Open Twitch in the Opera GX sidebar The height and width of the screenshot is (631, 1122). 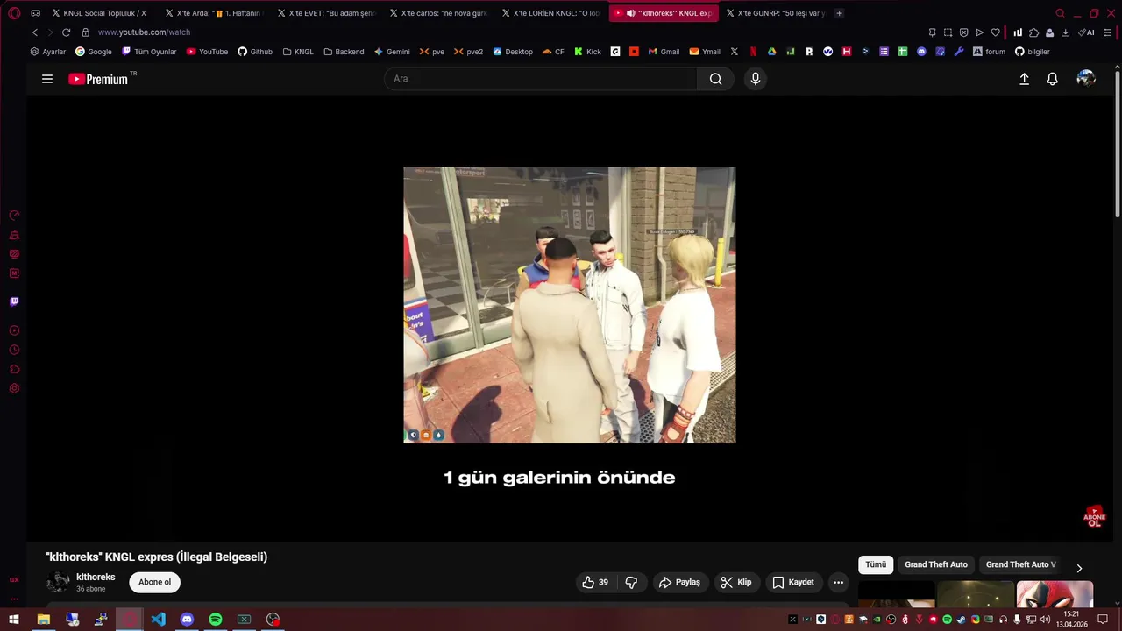click(x=14, y=301)
